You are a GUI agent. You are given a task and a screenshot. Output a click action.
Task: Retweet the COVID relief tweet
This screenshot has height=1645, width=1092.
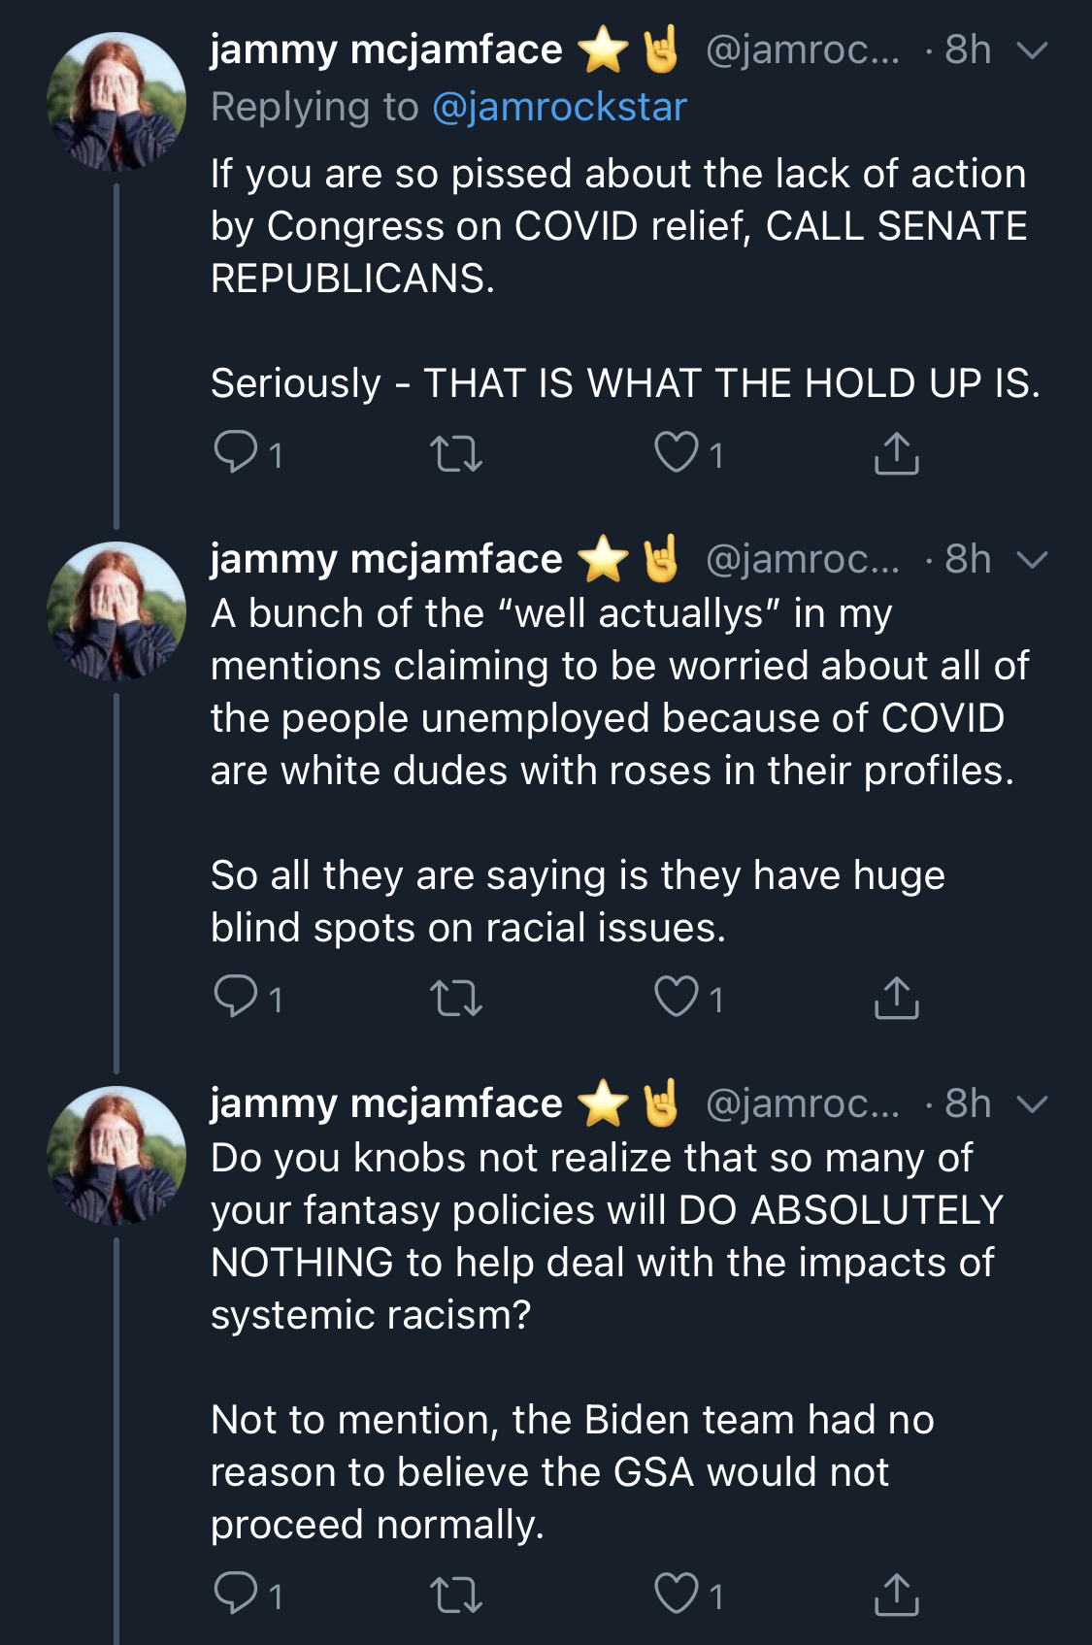point(456,453)
